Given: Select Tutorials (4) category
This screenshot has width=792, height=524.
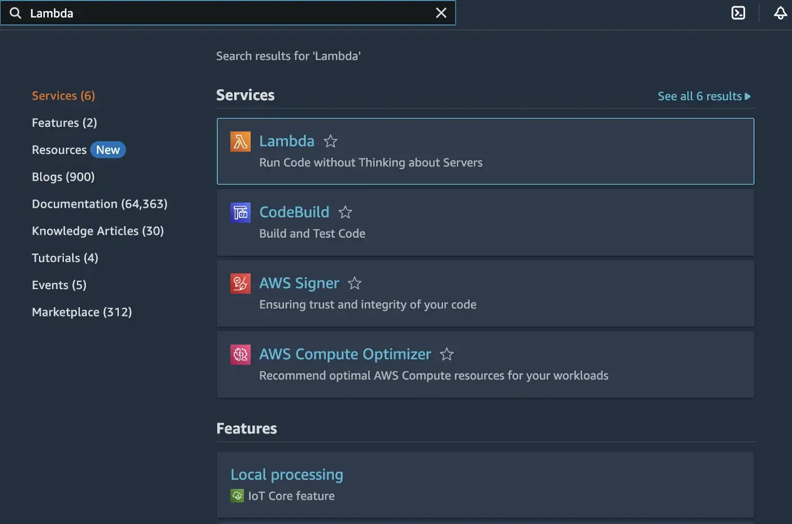Looking at the screenshot, I should click(65, 258).
